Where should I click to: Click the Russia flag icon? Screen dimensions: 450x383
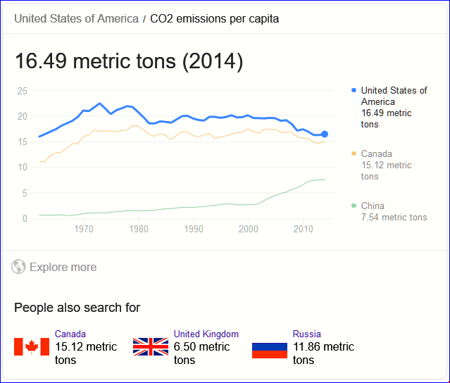point(270,346)
